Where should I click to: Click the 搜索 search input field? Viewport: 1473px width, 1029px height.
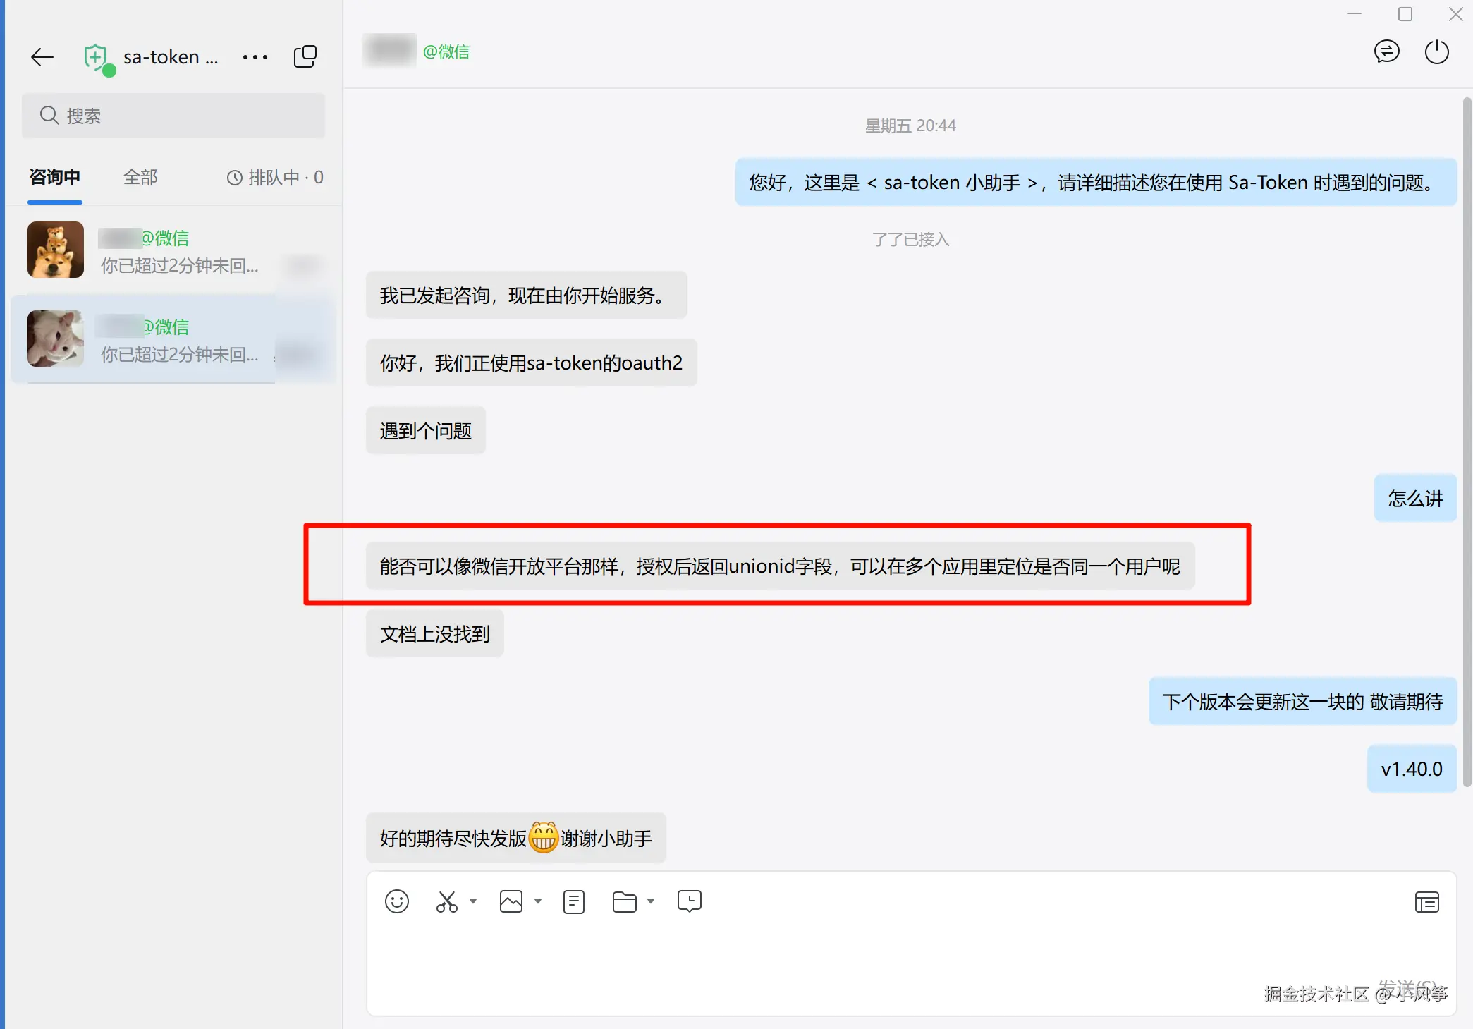(x=173, y=115)
